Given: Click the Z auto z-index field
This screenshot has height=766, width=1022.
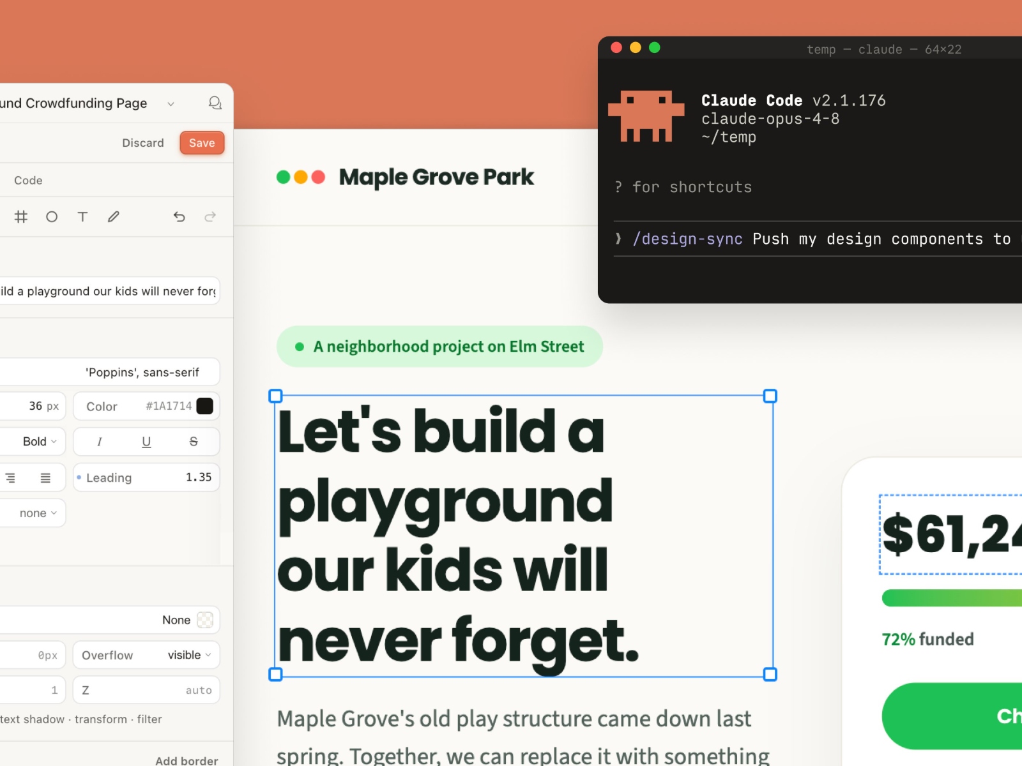Looking at the screenshot, I should pyautogui.click(x=146, y=690).
